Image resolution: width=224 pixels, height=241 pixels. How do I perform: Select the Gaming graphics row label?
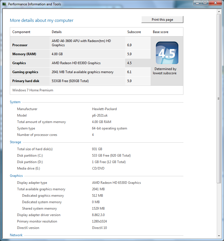(25, 72)
